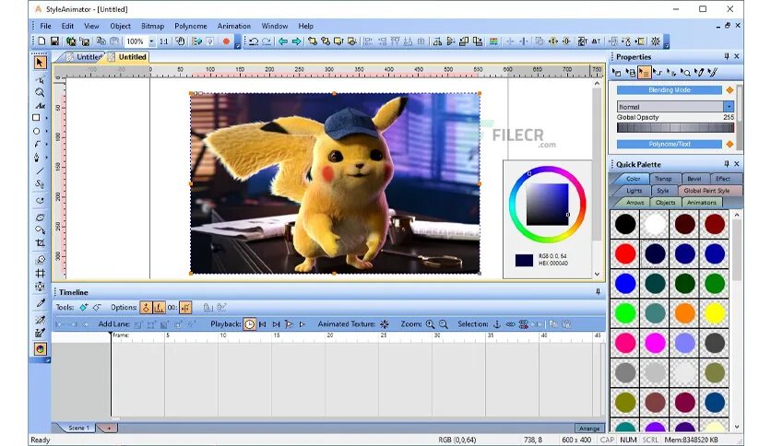This screenshot has width=771, height=446.
Task: Collapse the Blending Mode section diamond
Action: pyautogui.click(x=729, y=90)
